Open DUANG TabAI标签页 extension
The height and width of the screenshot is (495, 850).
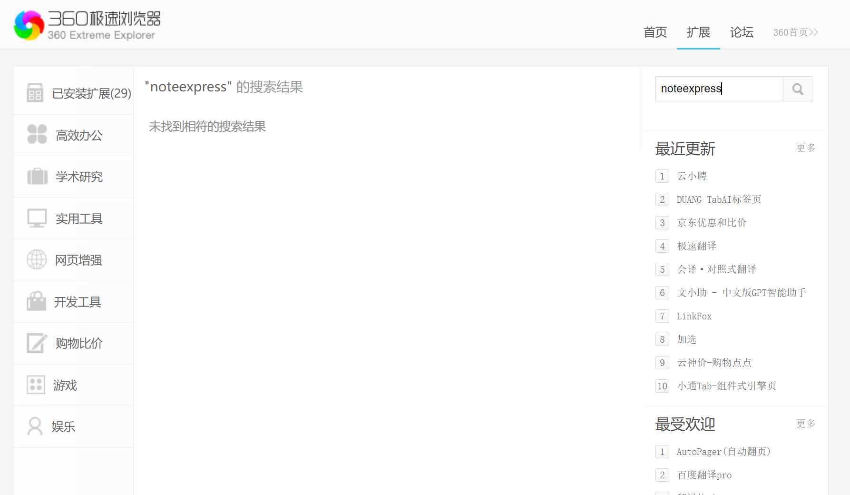tap(719, 199)
